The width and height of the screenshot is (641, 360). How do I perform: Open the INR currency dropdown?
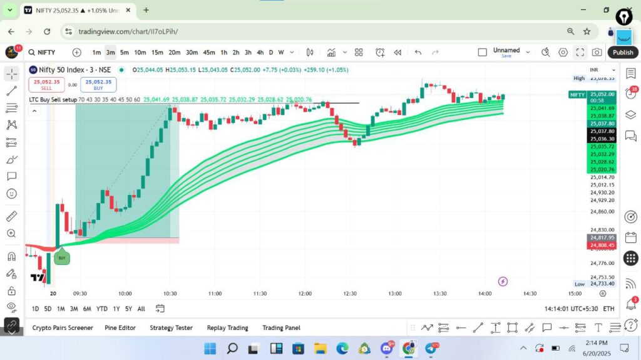pyautogui.click(x=602, y=70)
